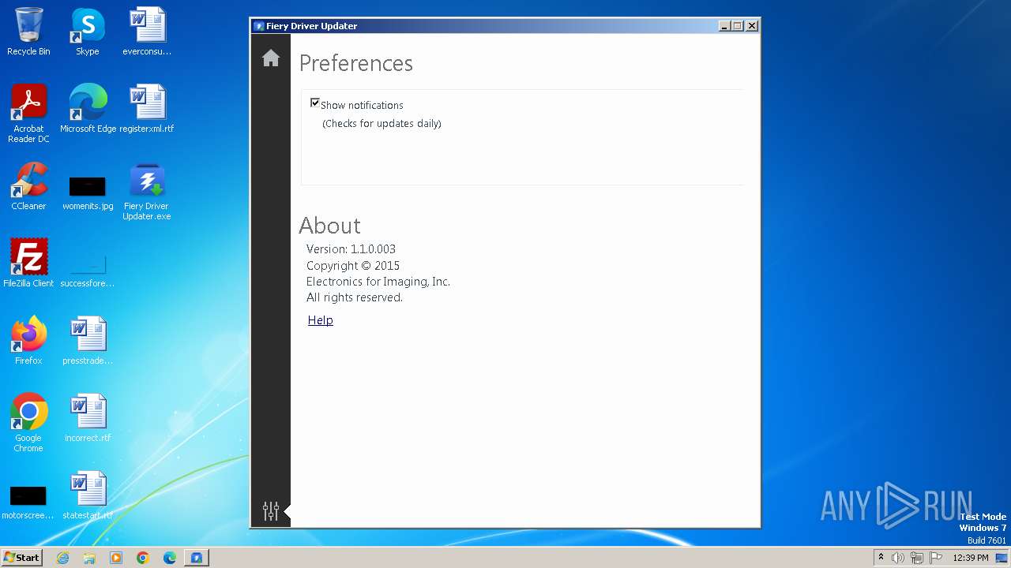This screenshot has width=1011, height=568.
Task: Uncheck the Show notifications checkbox
Action: tap(315, 103)
